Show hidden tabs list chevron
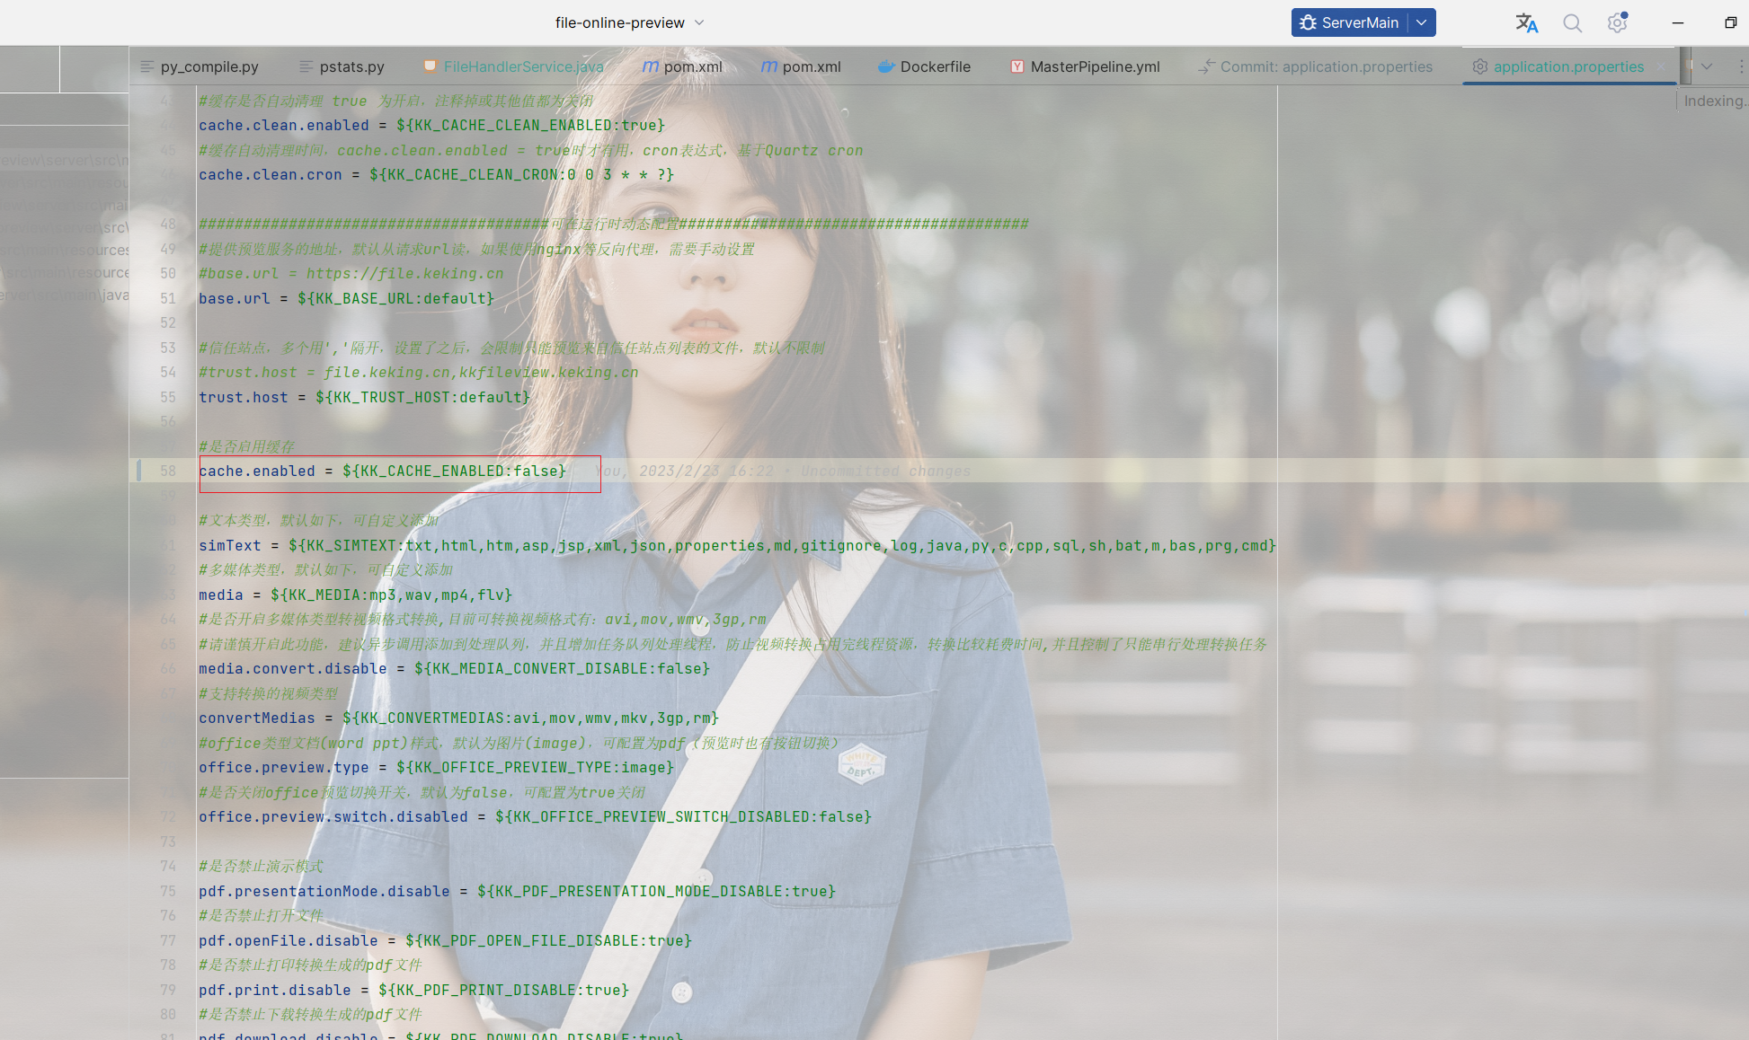 tap(1707, 66)
